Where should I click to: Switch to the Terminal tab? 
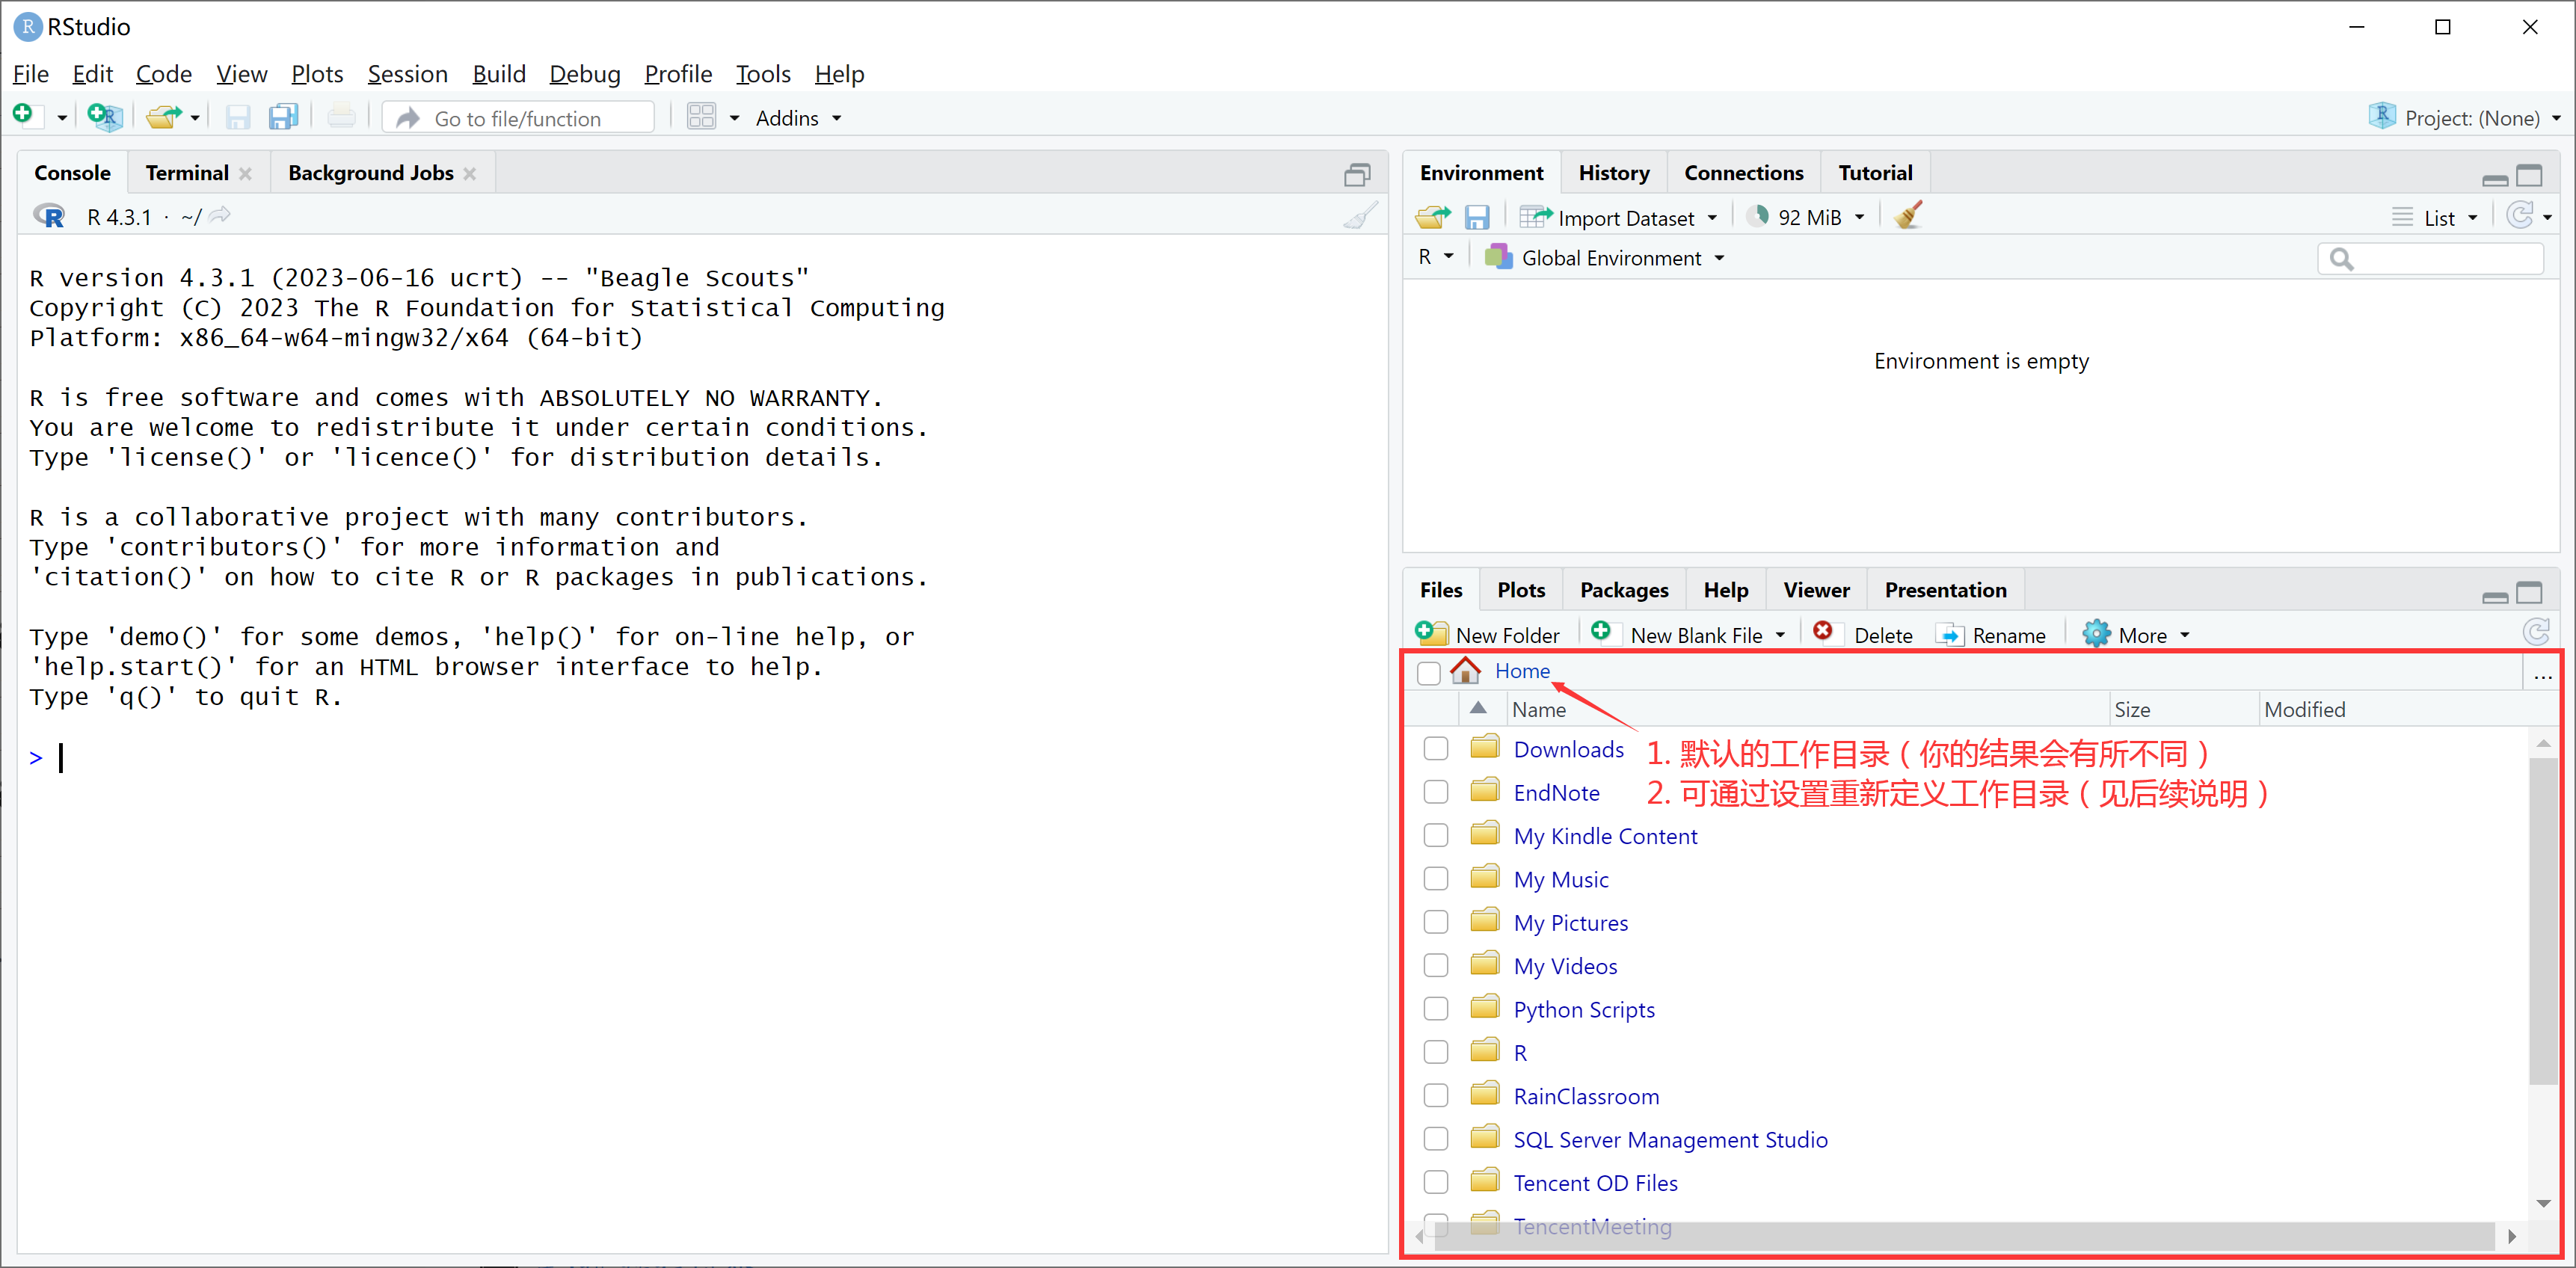(187, 173)
